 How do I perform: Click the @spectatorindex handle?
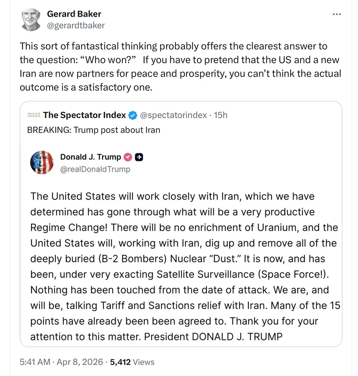173,115
